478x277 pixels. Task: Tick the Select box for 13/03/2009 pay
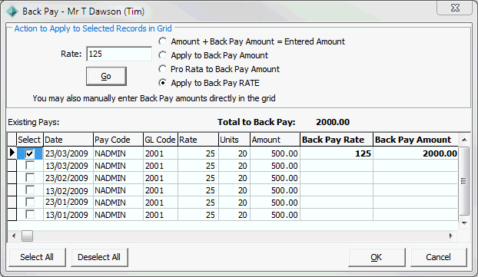click(x=30, y=166)
